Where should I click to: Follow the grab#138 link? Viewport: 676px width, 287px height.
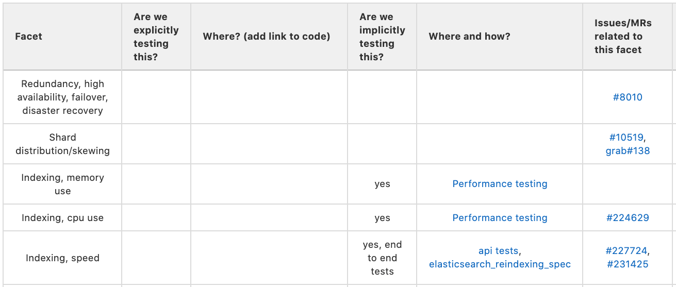[x=628, y=150]
